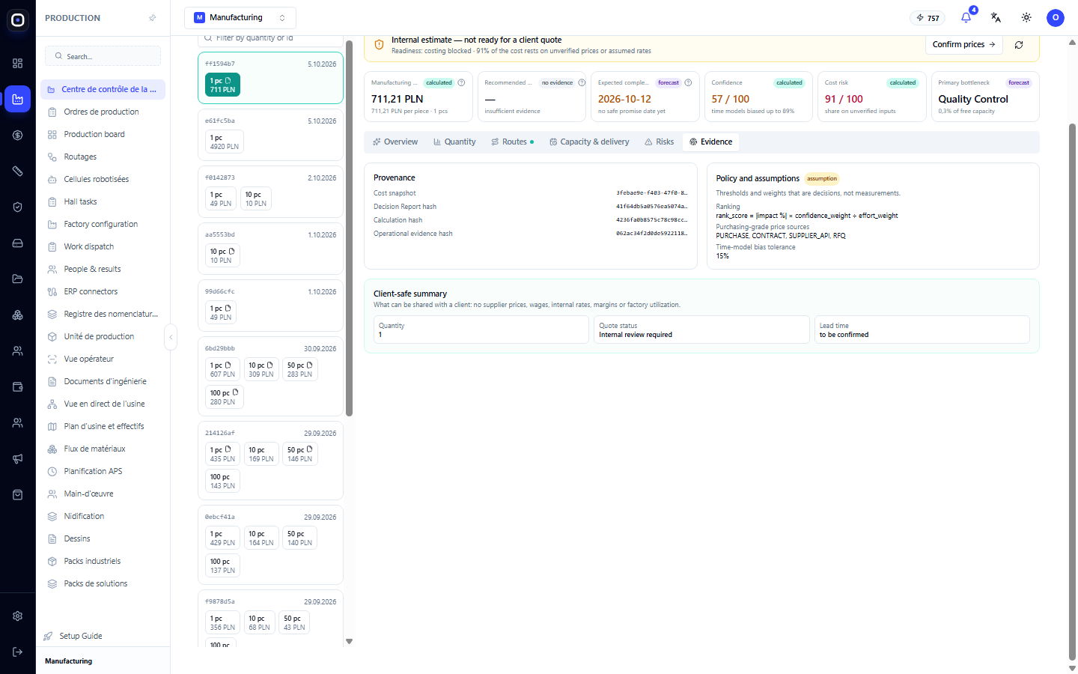Select the 100 pc 280 PLN chip in 6bd29bbb

pos(224,397)
